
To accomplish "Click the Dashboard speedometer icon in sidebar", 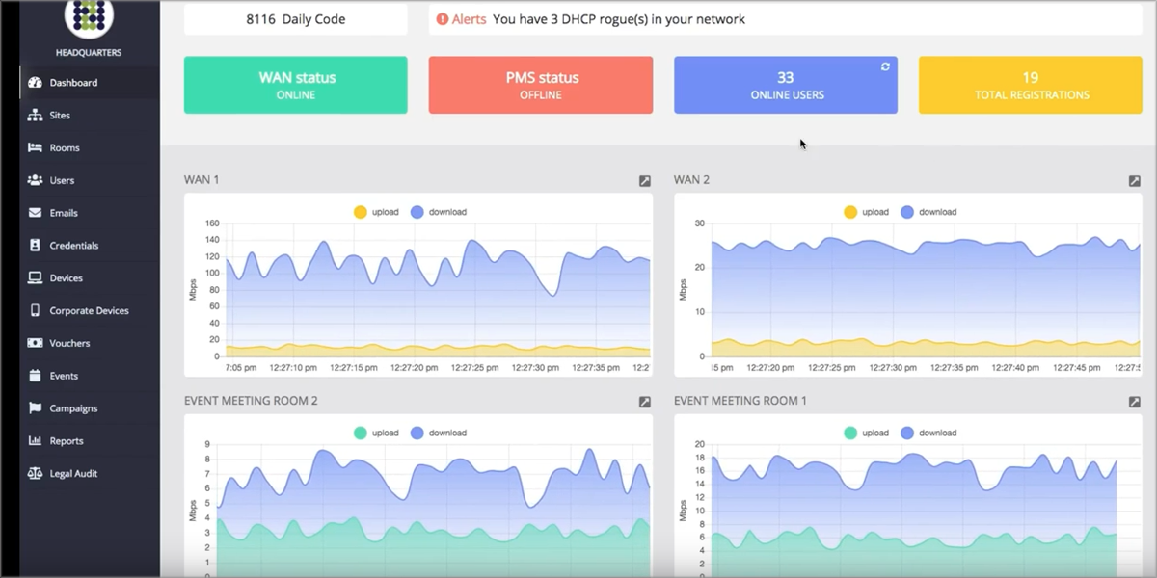I will [36, 83].
